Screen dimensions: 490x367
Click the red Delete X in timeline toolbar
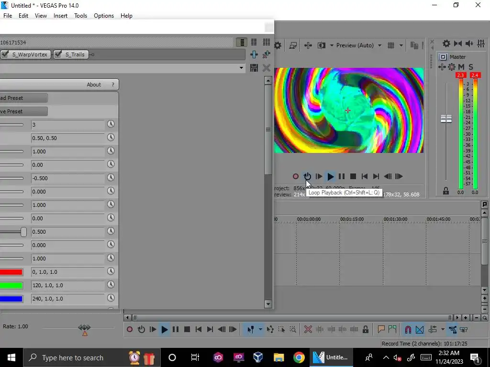308,330
